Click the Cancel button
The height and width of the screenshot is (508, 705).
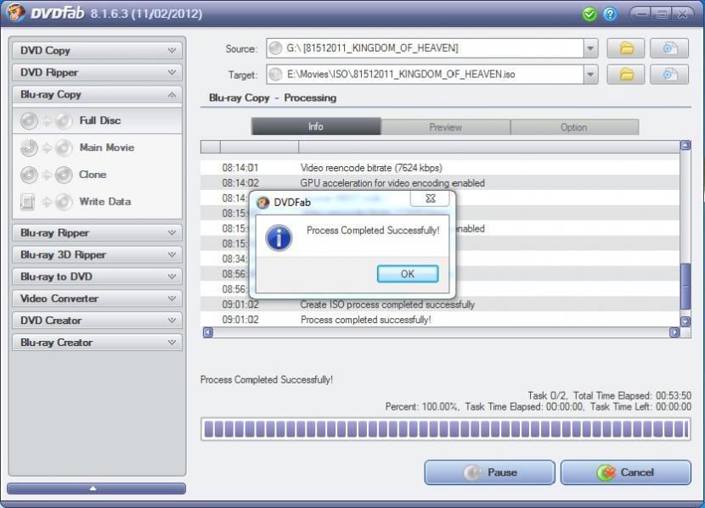point(625,472)
